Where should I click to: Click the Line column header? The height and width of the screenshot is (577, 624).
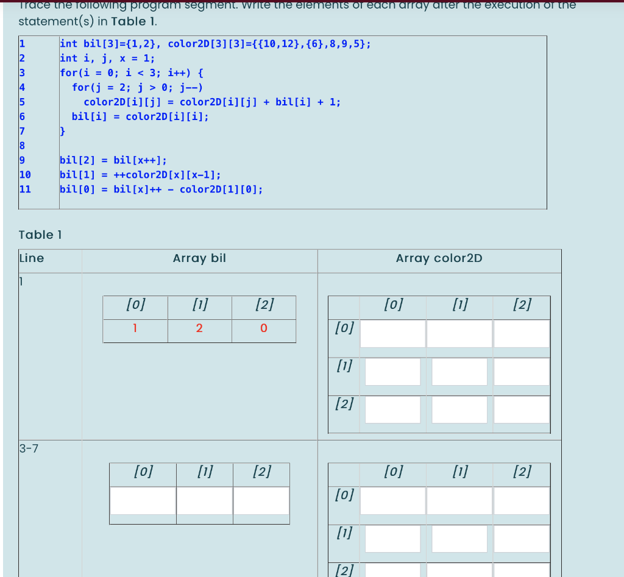tap(31, 258)
